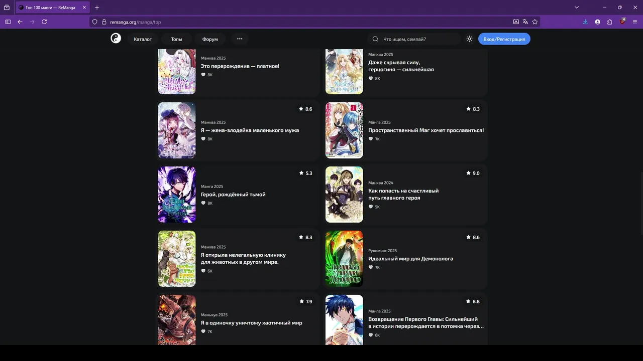This screenshot has height=361, width=643.
Task: Open 'Даже скрывая силу, герцогиня — сильнейшая' title
Action: [x=401, y=66]
